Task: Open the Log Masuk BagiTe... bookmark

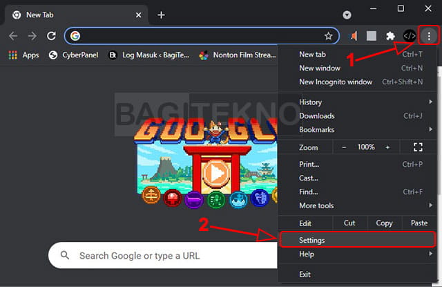Action: click(x=149, y=55)
